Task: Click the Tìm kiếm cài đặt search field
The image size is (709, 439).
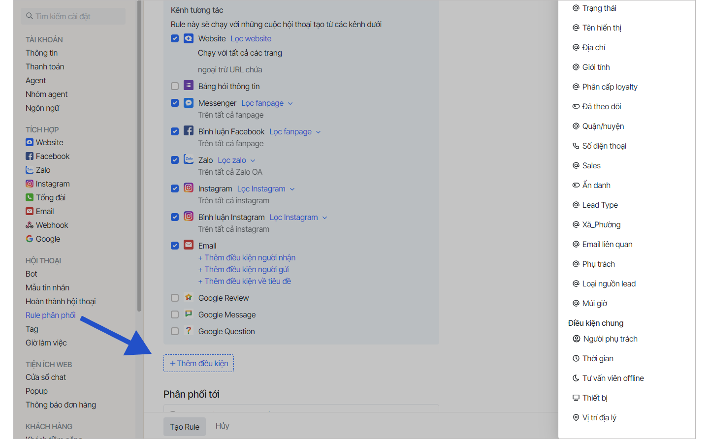Action: (74, 16)
